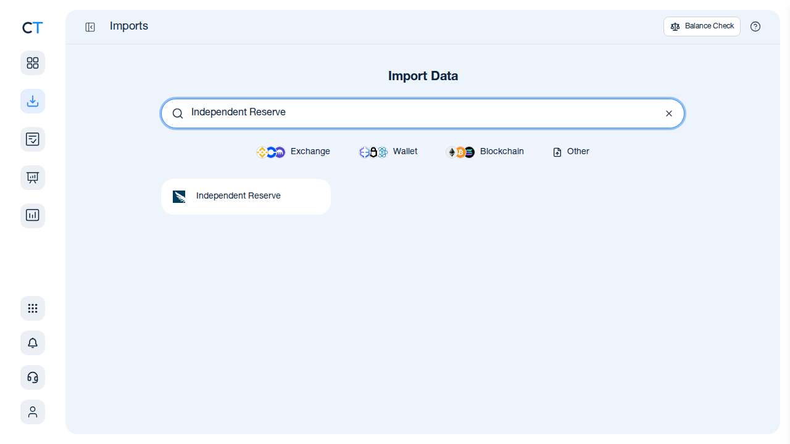Click the Import Data heading

[423, 76]
